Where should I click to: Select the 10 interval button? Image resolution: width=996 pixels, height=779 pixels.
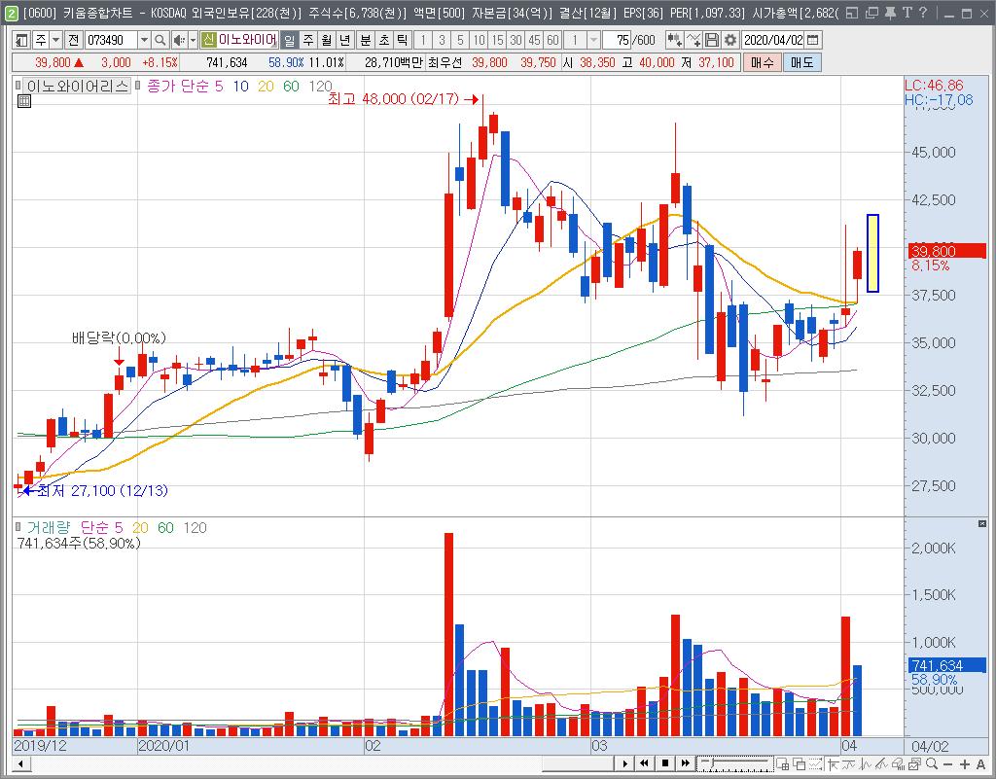[479, 40]
